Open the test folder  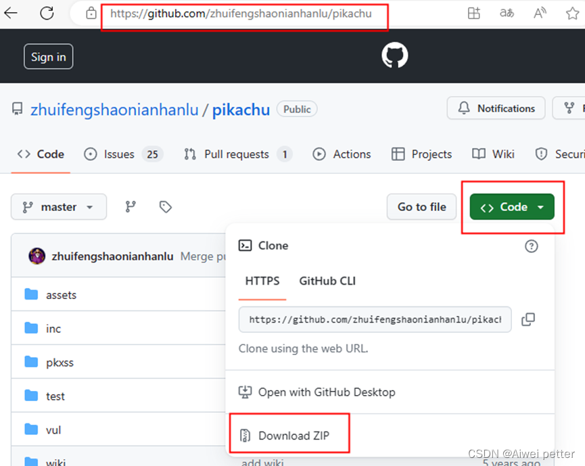(x=55, y=396)
